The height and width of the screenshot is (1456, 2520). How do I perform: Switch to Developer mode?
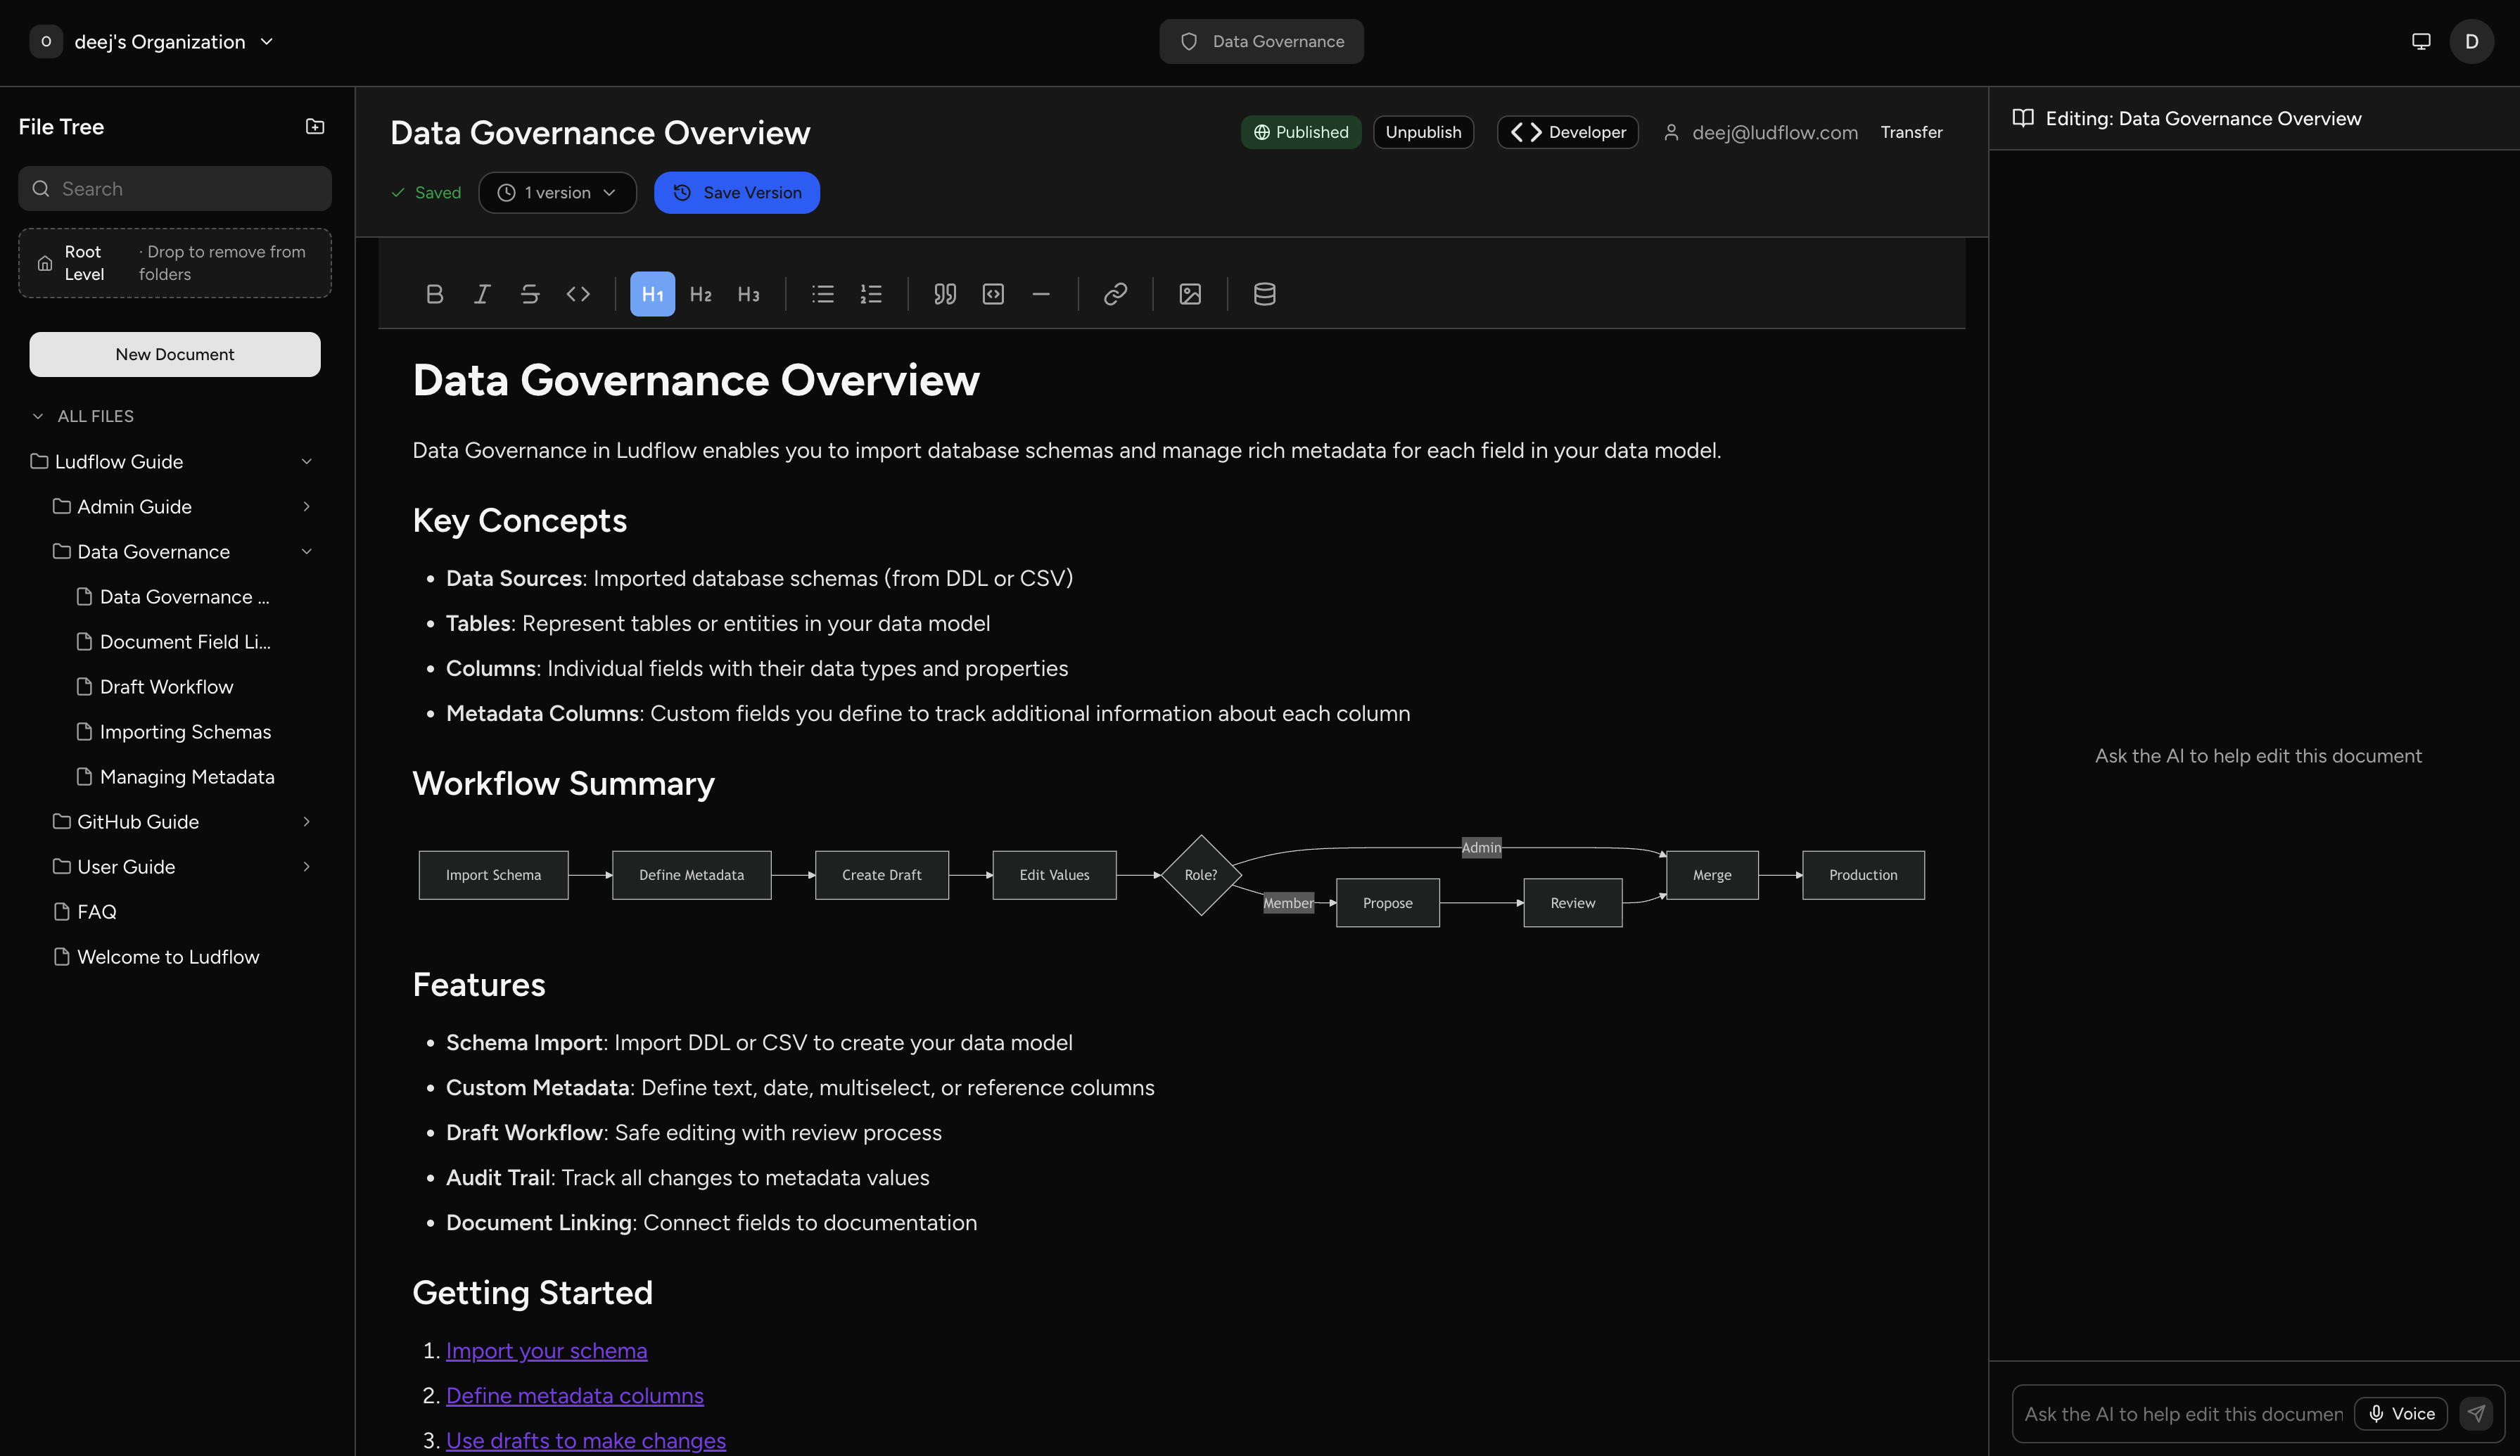coord(1567,131)
